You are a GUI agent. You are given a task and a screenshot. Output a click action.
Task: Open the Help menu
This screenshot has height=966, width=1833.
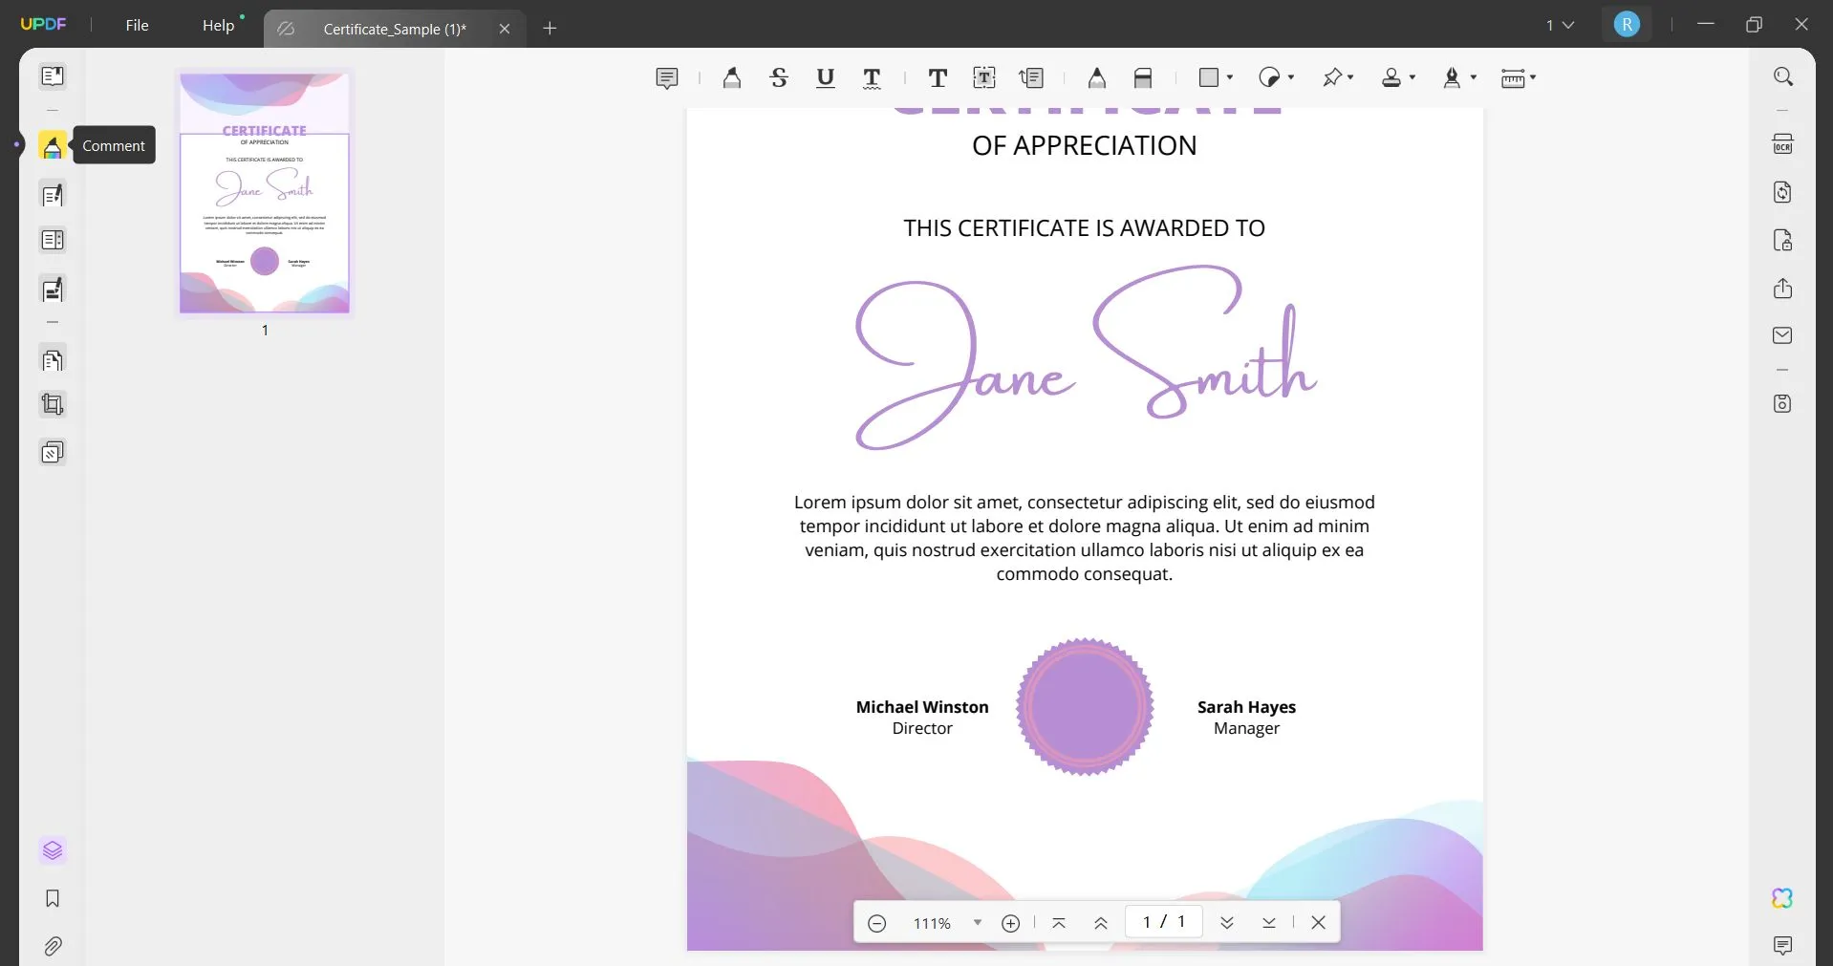pyautogui.click(x=219, y=25)
